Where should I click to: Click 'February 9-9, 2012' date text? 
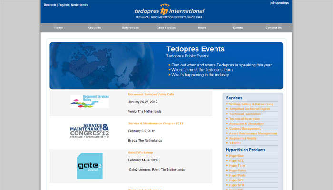tap(141, 131)
